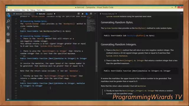Open the Search view in activity bar
The height and width of the screenshot is (106, 189).
8,21
